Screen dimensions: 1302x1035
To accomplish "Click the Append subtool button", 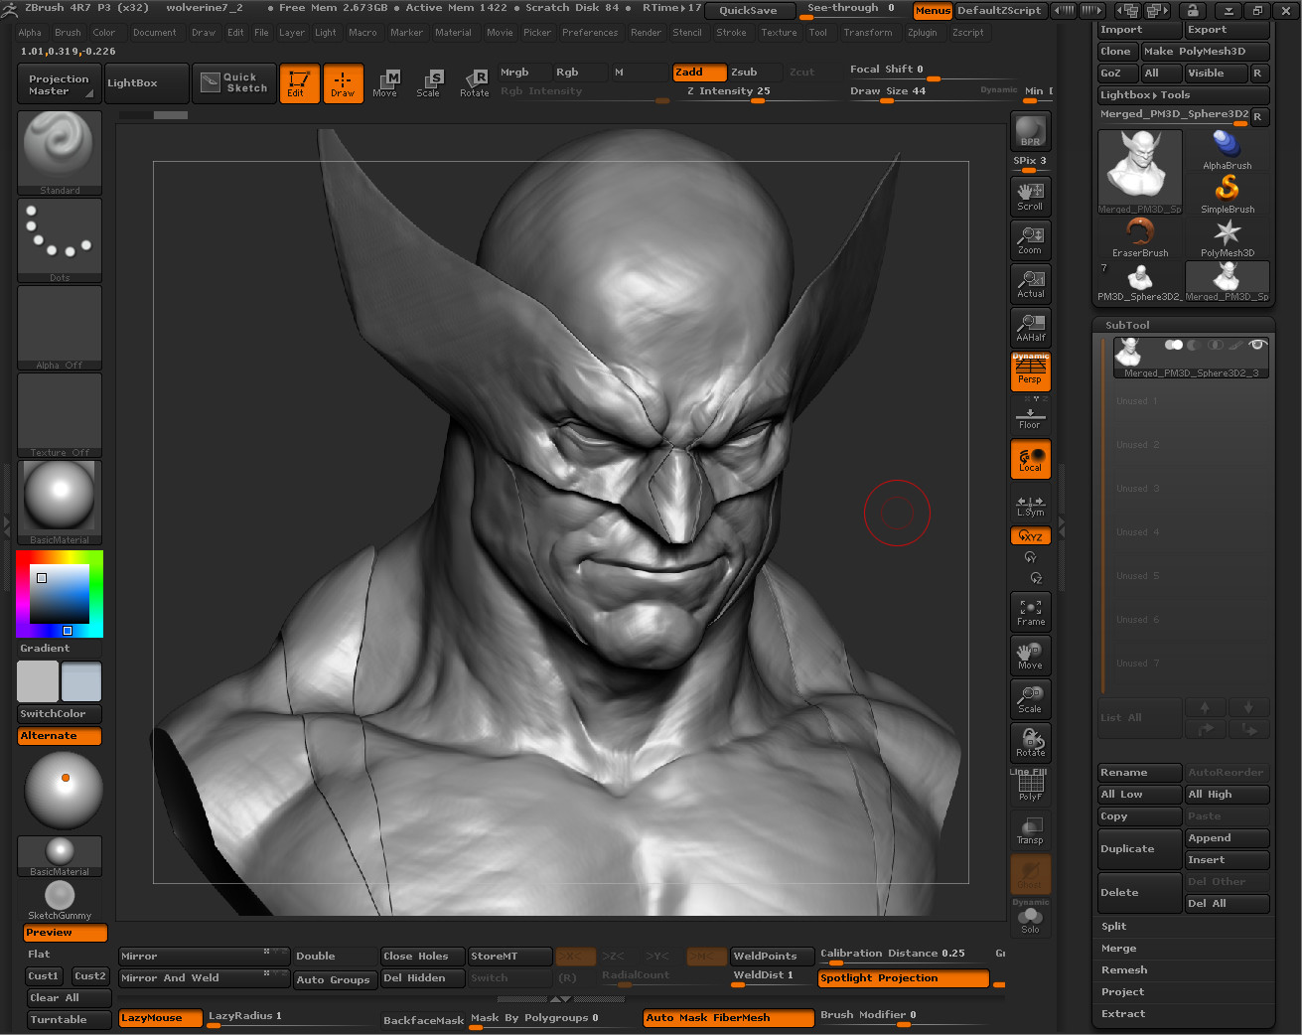I will (1228, 838).
